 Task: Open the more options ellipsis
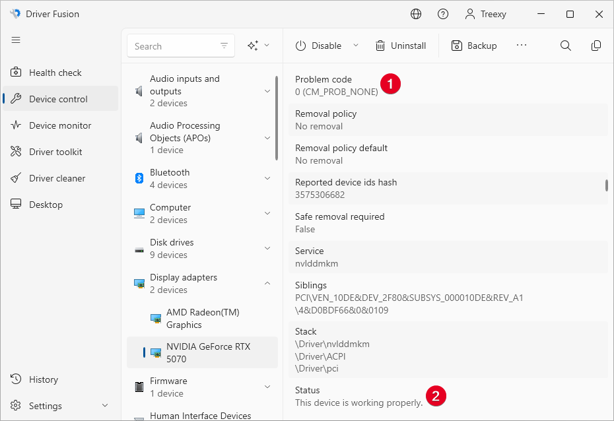(x=522, y=46)
